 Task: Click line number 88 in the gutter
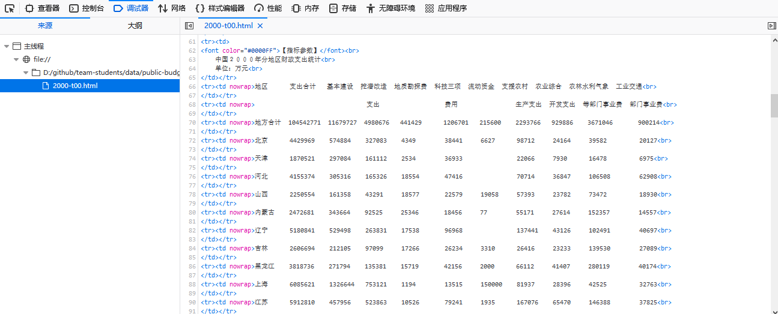(x=192, y=284)
